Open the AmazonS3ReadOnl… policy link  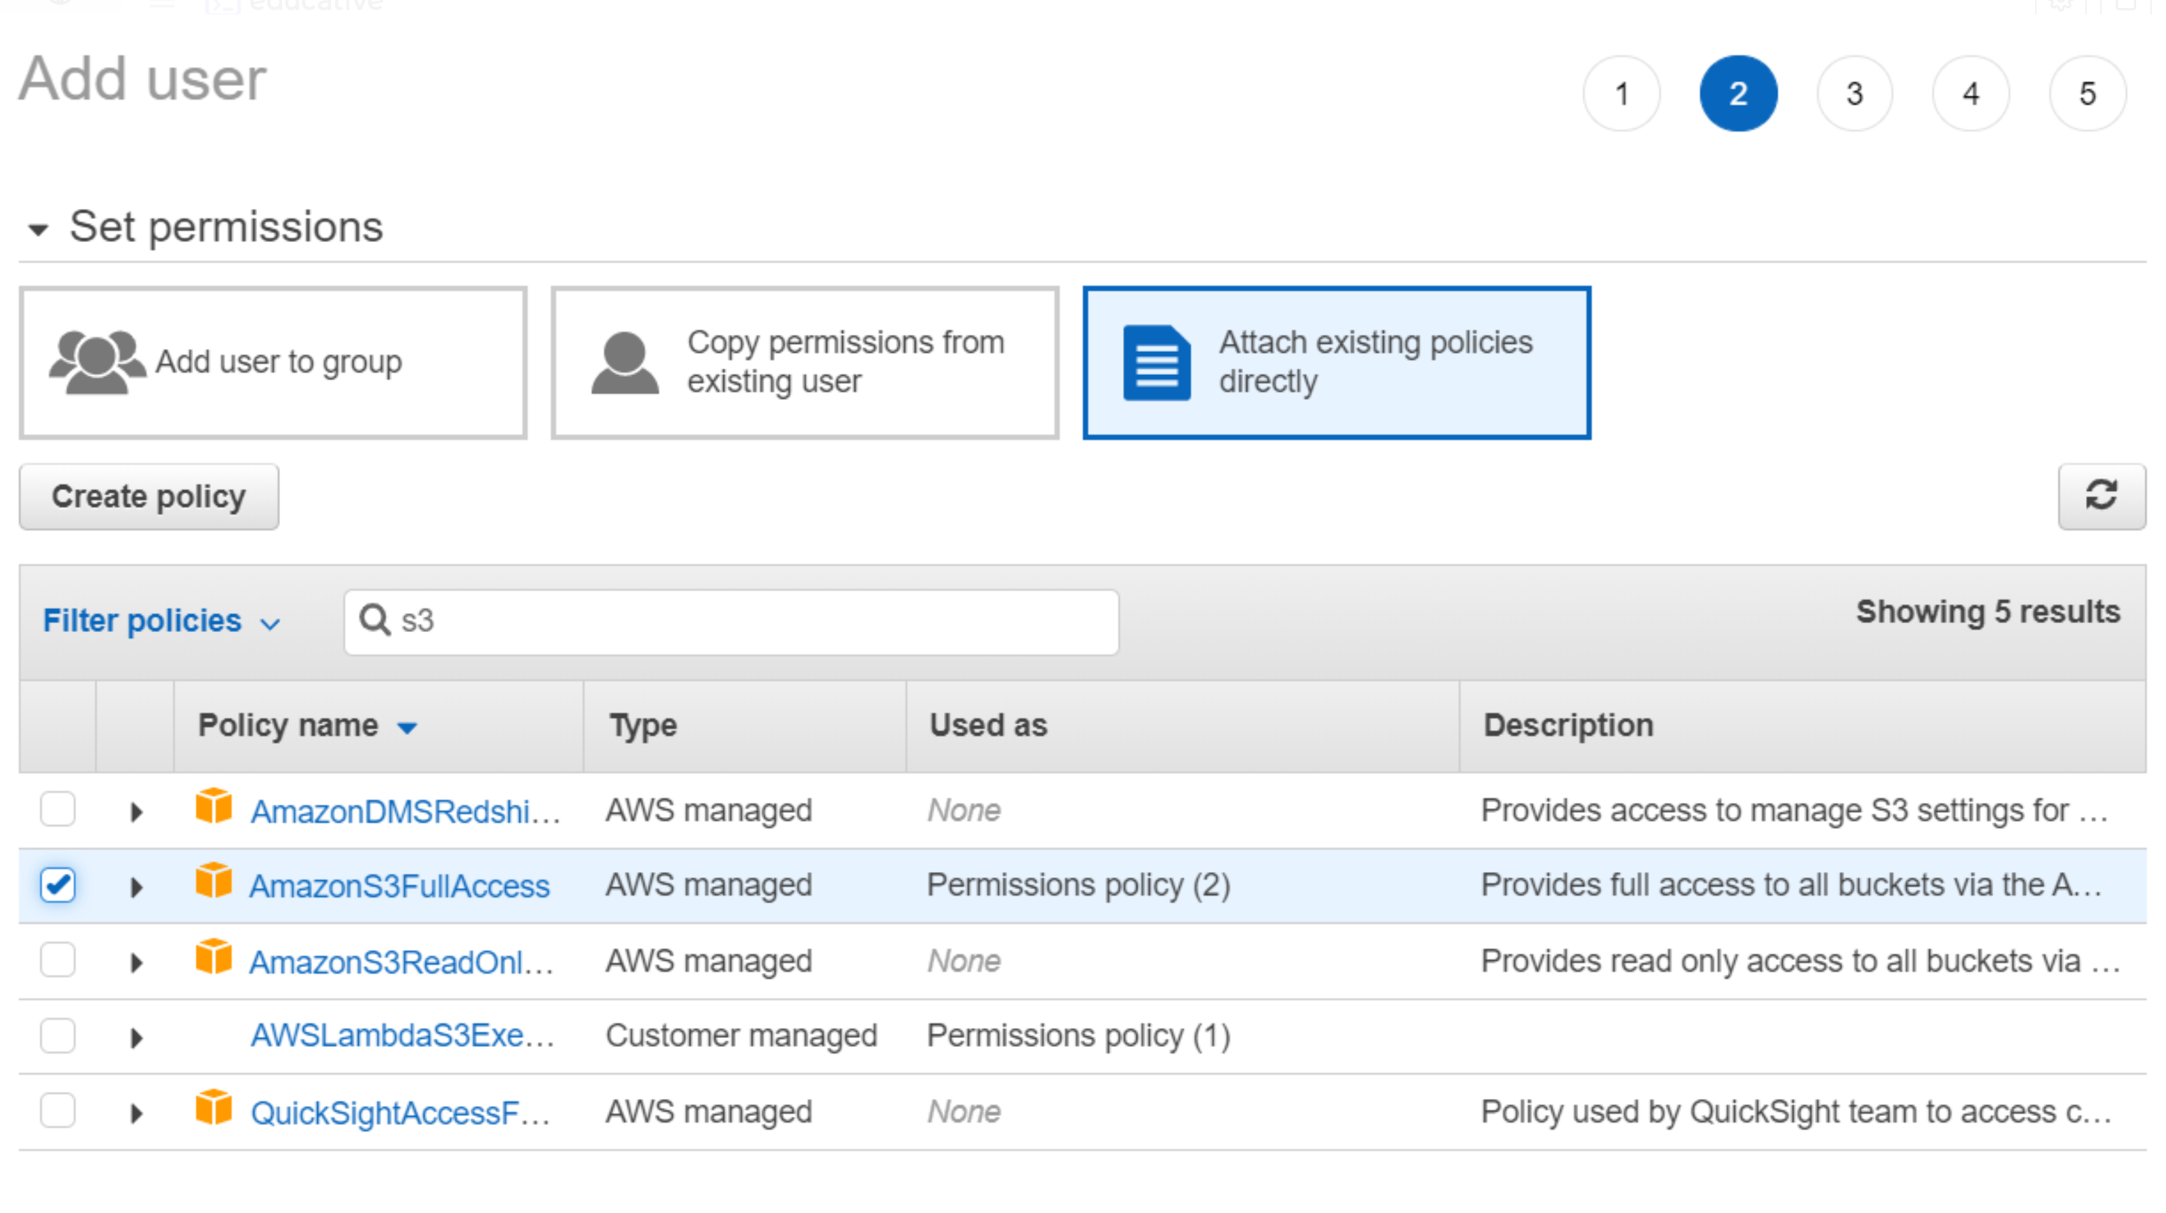(402, 961)
